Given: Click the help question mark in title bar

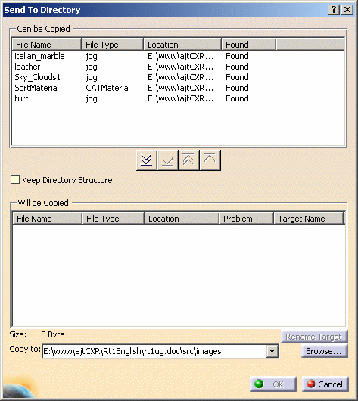Looking at the screenshot, I should click(334, 10).
